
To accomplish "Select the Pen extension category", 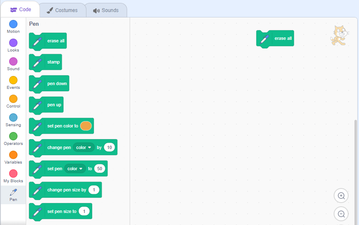I will pyautogui.click(x=13, y=194).
